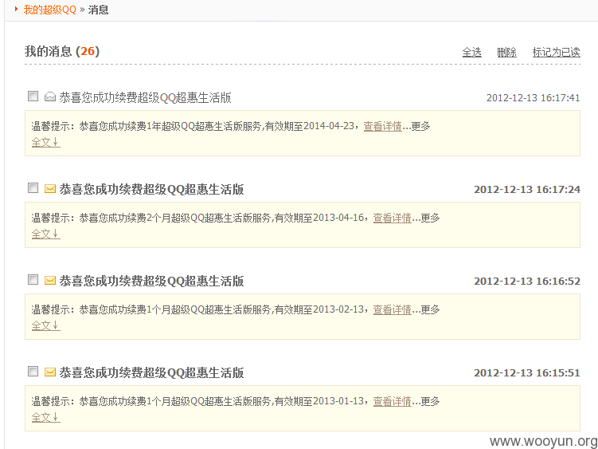The image size is (598, 449).
Task: Click the 删除 link
Action: pyautogui.click(x=507, y=53)
